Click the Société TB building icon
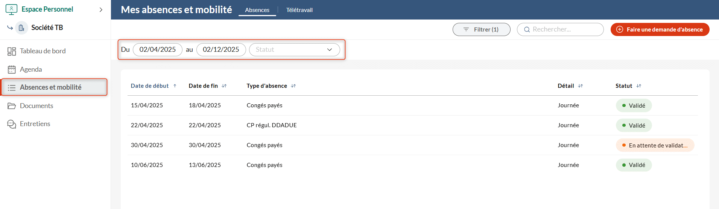The image size is (719, 209). pyautogui.click(x=21, y=28)
